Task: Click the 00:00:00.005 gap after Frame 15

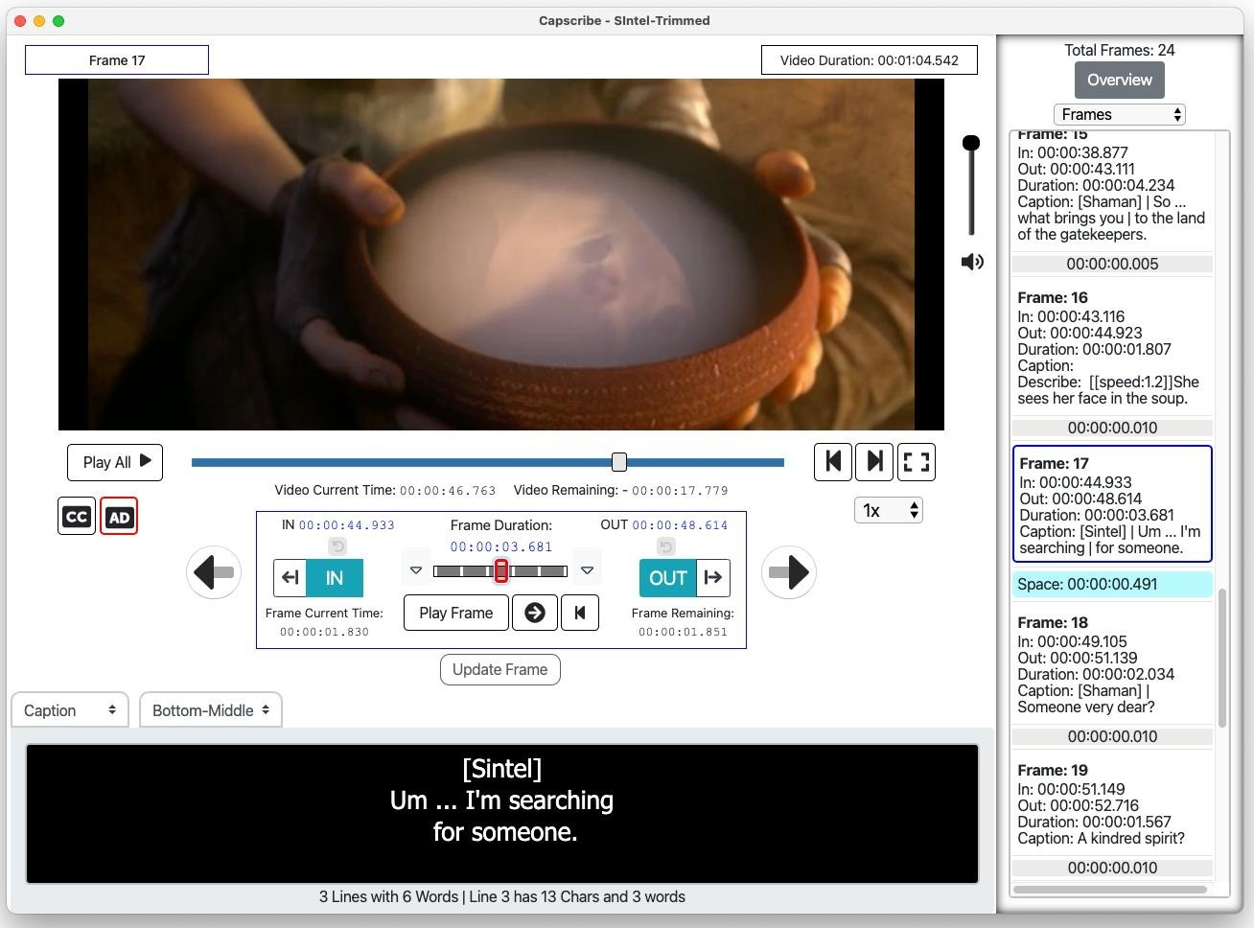Action: [1112, 264]
